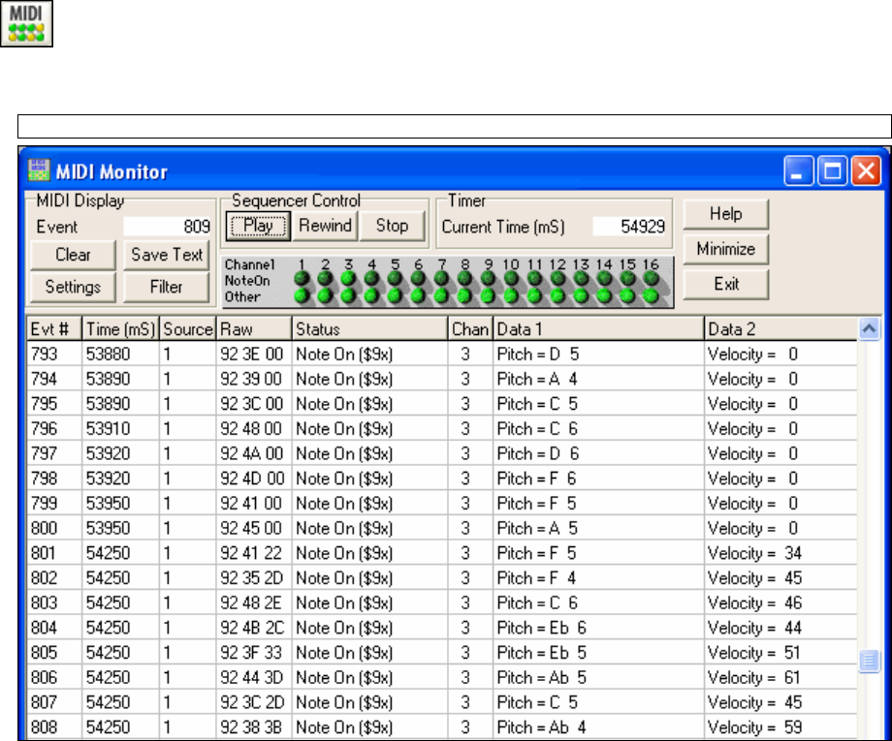Click the Save Text button
Image resolution: width=892 pixels, height=741 pixels.
(167, 255)
